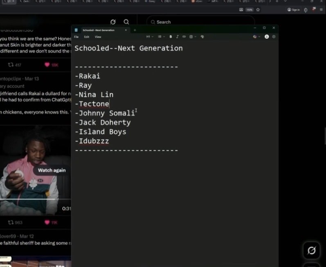This screenshot has height=267, width=326.
Task: Open the File menu in Notepad
Action: click(x=76, y=37)
